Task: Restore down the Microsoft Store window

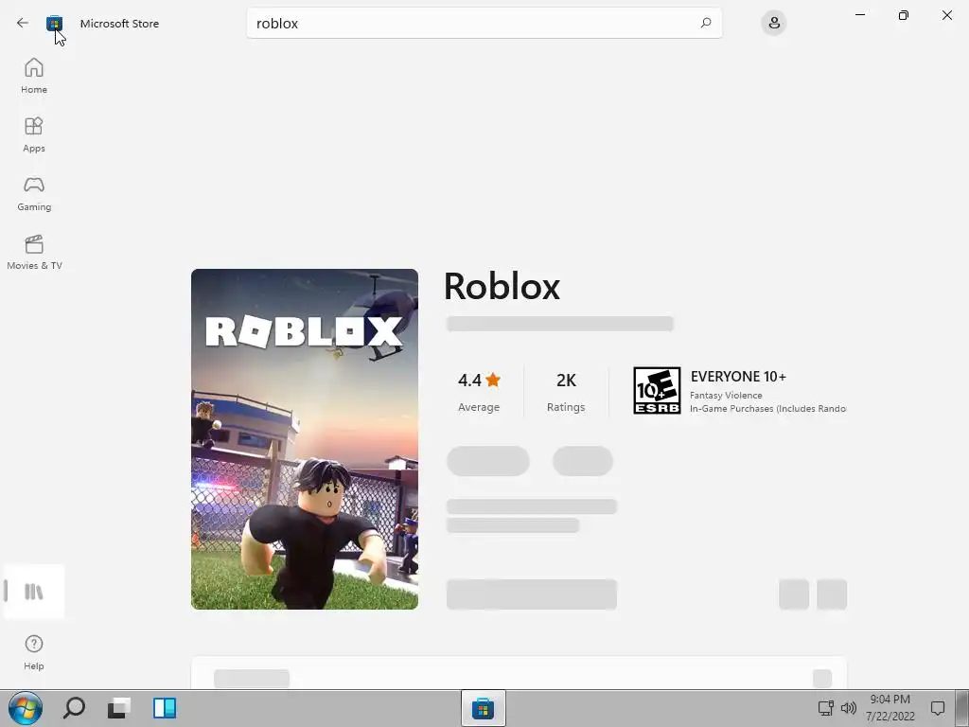Action: tap(904, 15)
